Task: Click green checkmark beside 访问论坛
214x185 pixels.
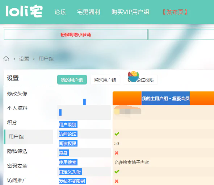Action: pos(117,134)
